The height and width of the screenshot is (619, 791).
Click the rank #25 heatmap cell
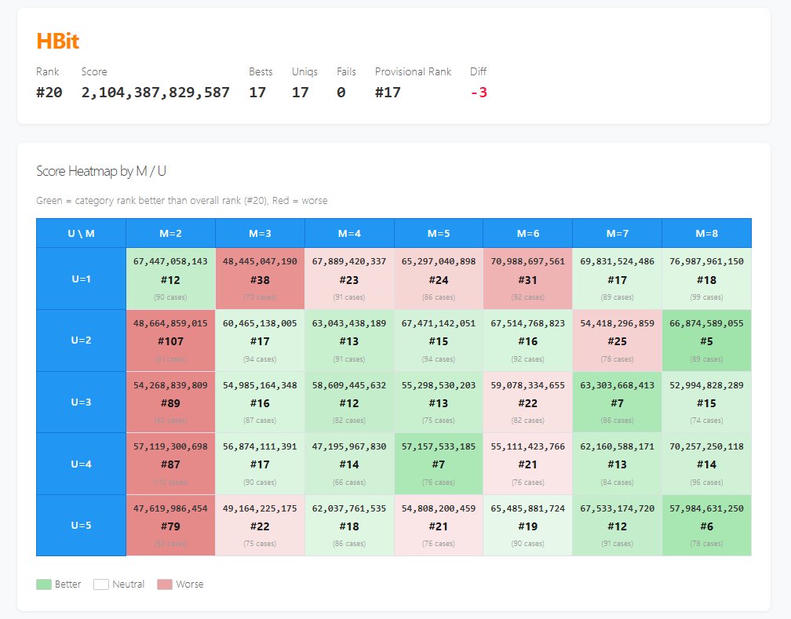click(617, 340)
